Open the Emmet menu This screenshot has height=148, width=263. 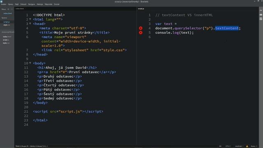pyautogui.click(x=57, y=5)
